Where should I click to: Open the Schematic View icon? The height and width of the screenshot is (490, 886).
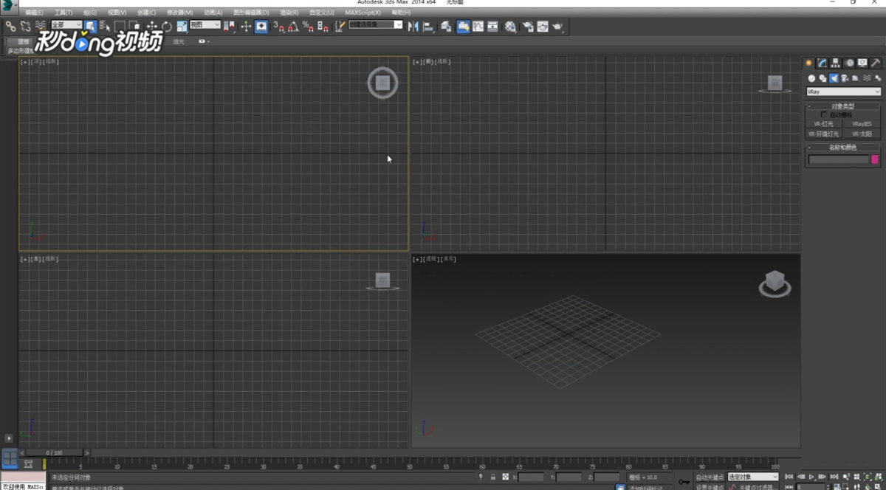point(492,27)
